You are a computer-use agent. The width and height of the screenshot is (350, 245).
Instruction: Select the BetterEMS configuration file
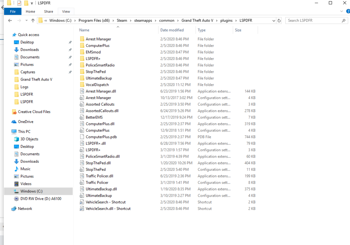tap(94, 117)
